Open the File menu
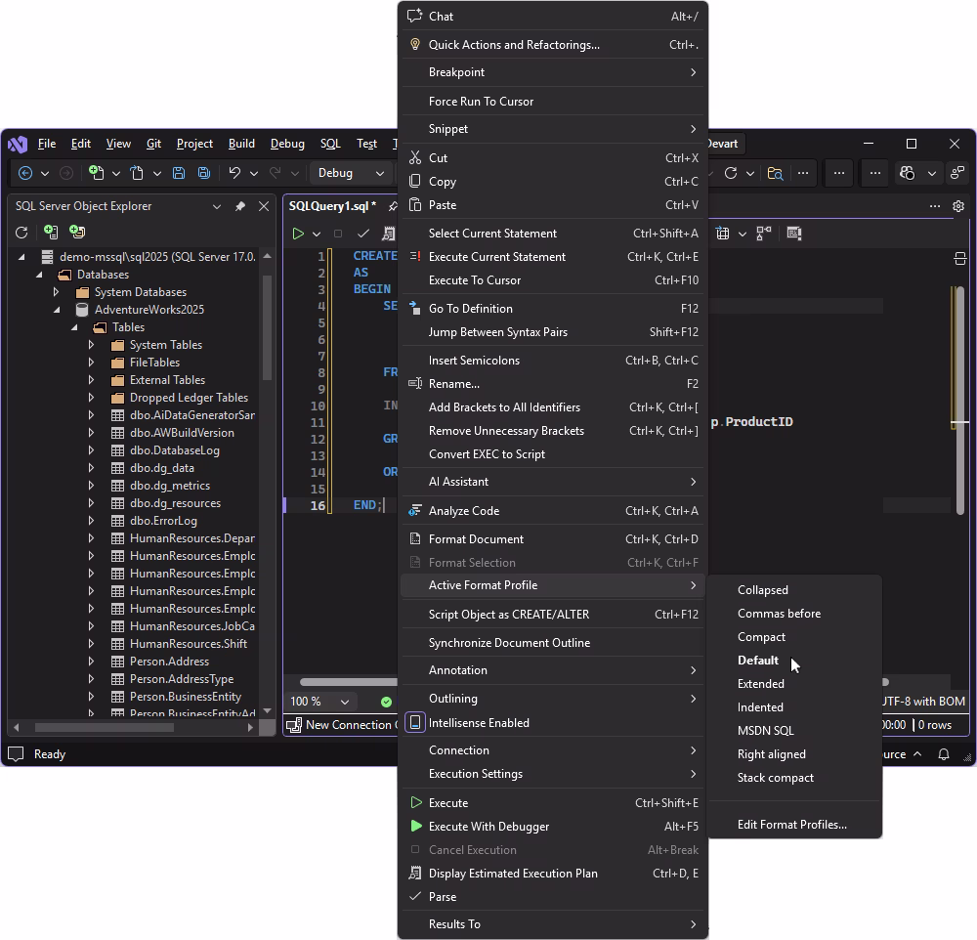 point(47,144)
